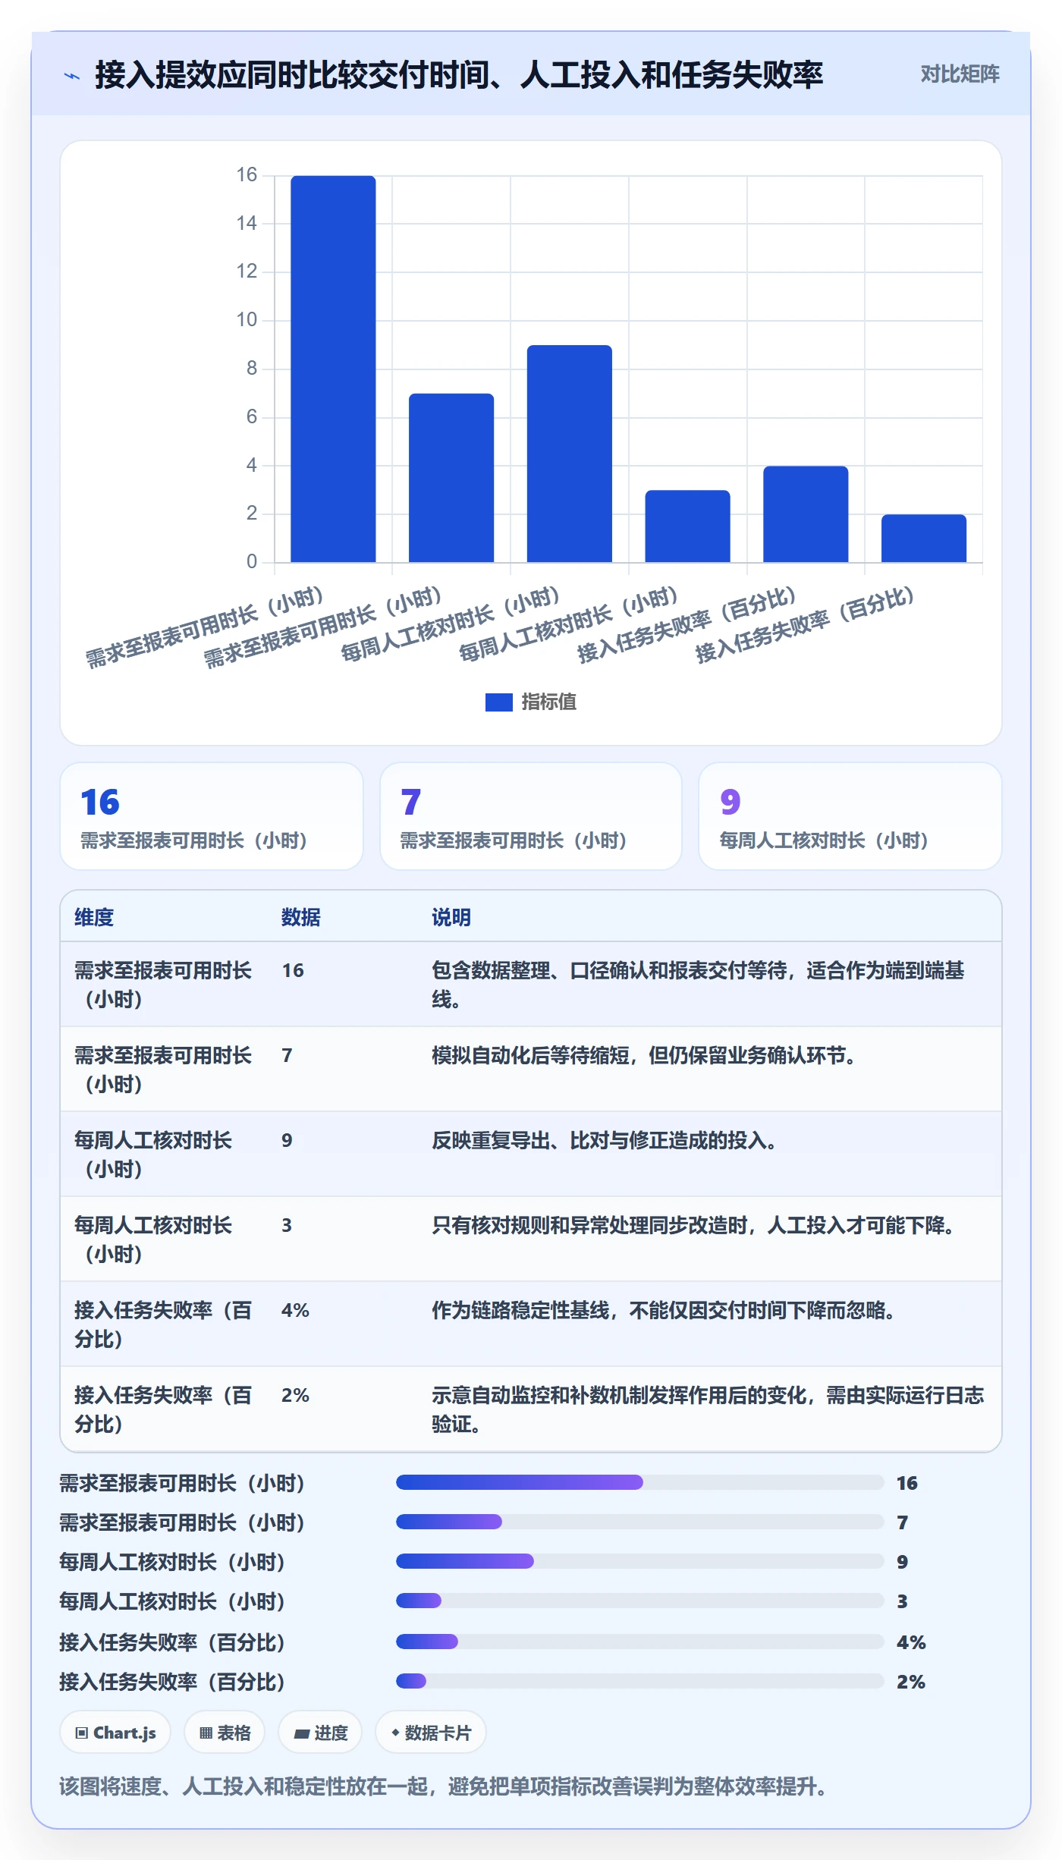Click table cell value 4%

[x=295, y=1310]
